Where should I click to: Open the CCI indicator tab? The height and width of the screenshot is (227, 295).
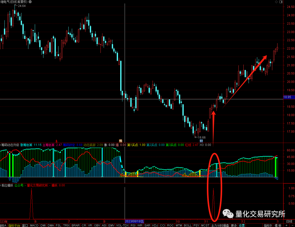(x=163, y=225)
